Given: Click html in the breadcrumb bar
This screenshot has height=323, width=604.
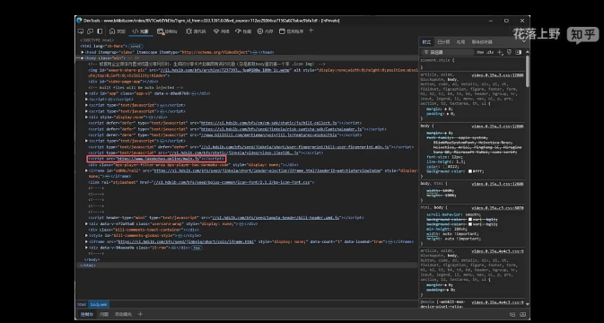Looking at the screenshot, I should coord(82,304).
